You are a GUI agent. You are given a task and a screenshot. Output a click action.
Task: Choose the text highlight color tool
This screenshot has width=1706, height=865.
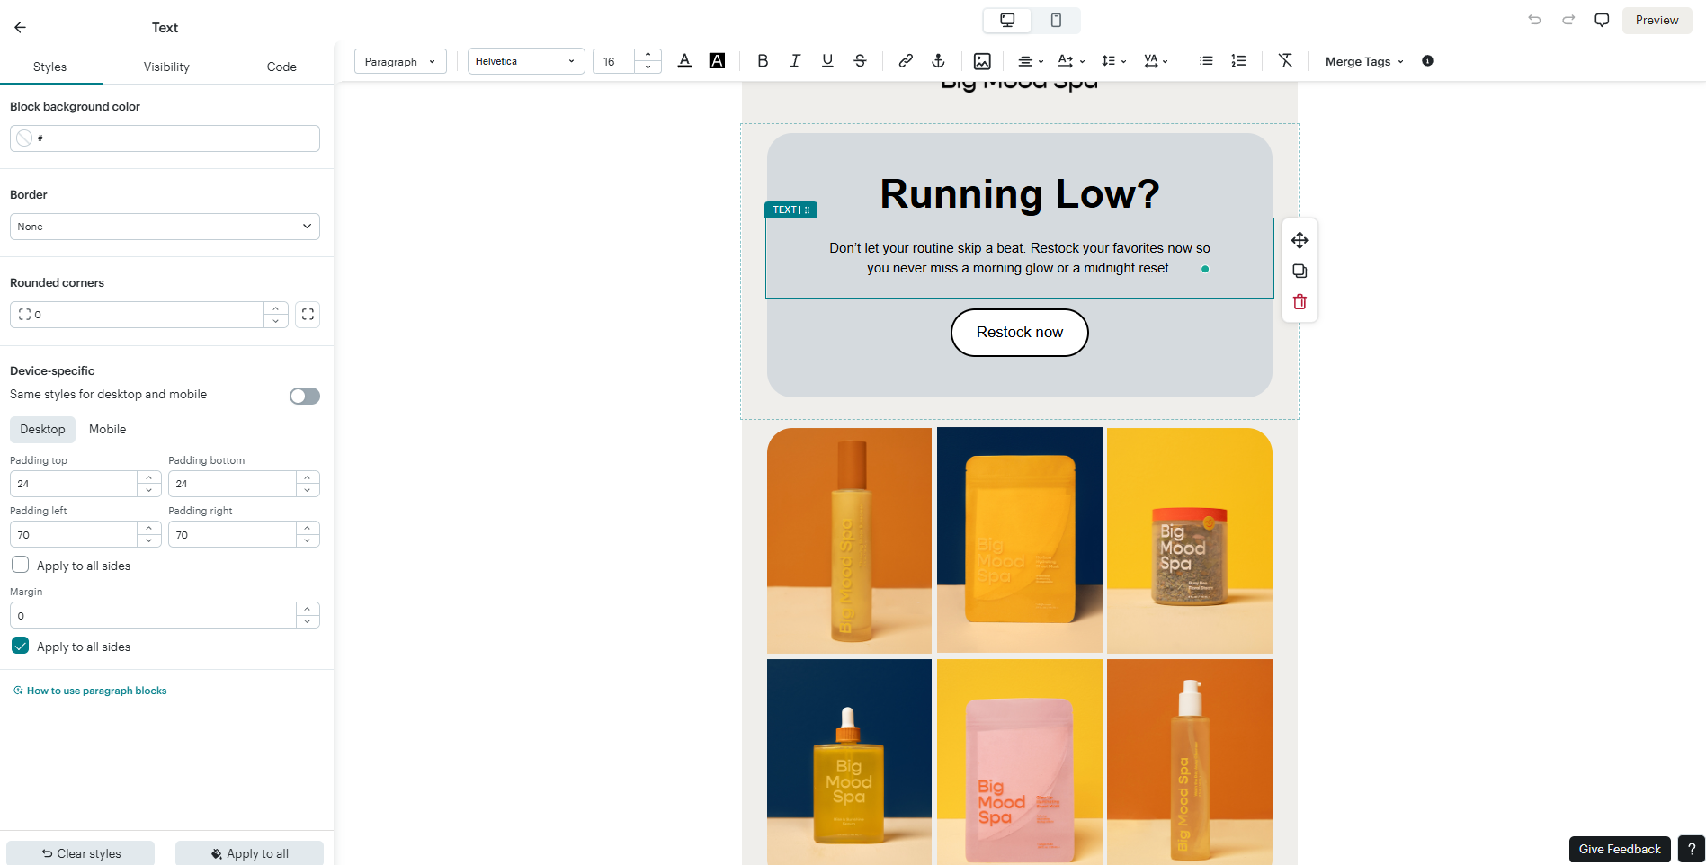pos(717,61)
